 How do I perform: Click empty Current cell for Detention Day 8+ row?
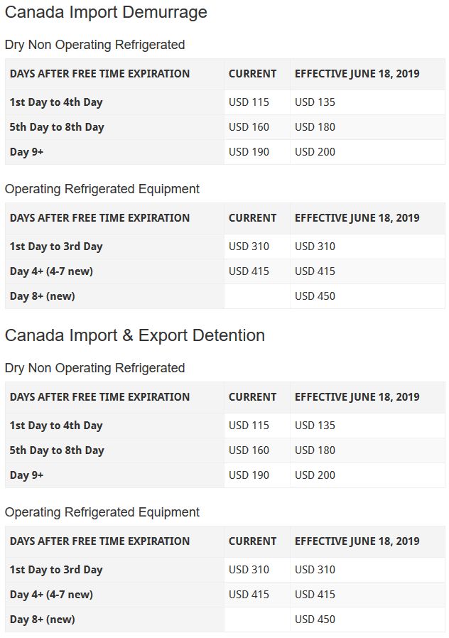coord(256,620)
